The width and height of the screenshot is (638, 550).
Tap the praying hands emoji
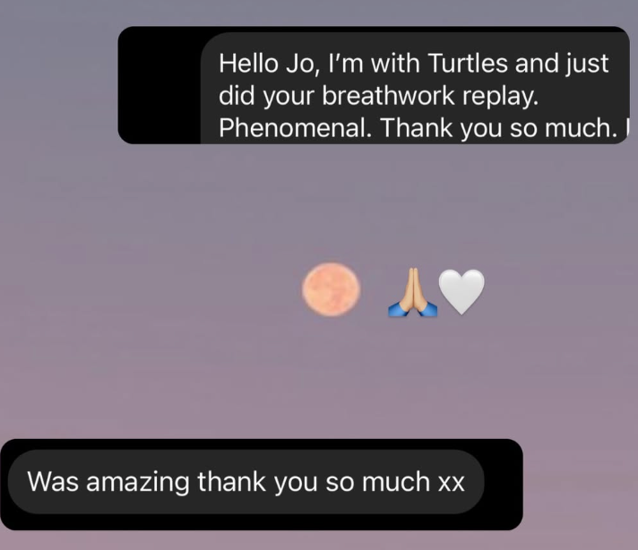tap(412, 292)
